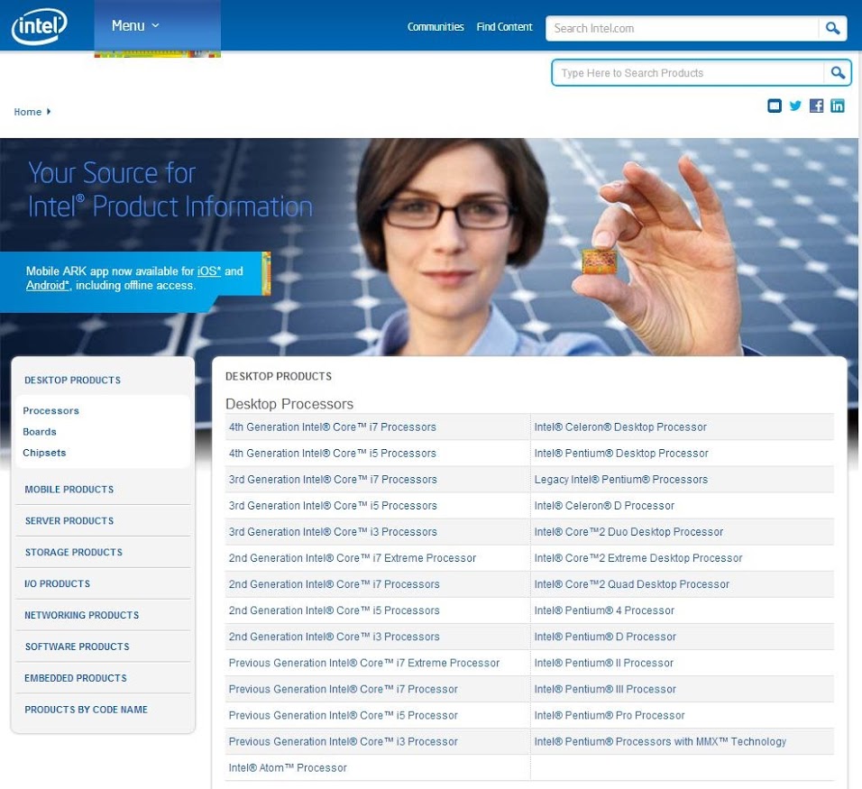Expand Software Products section
Viewport: 862px width, 789px height.
tap(77, 647)
